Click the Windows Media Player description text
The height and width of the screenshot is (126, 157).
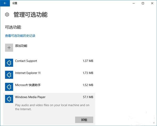pyautogui.click(x=52, y=107)
